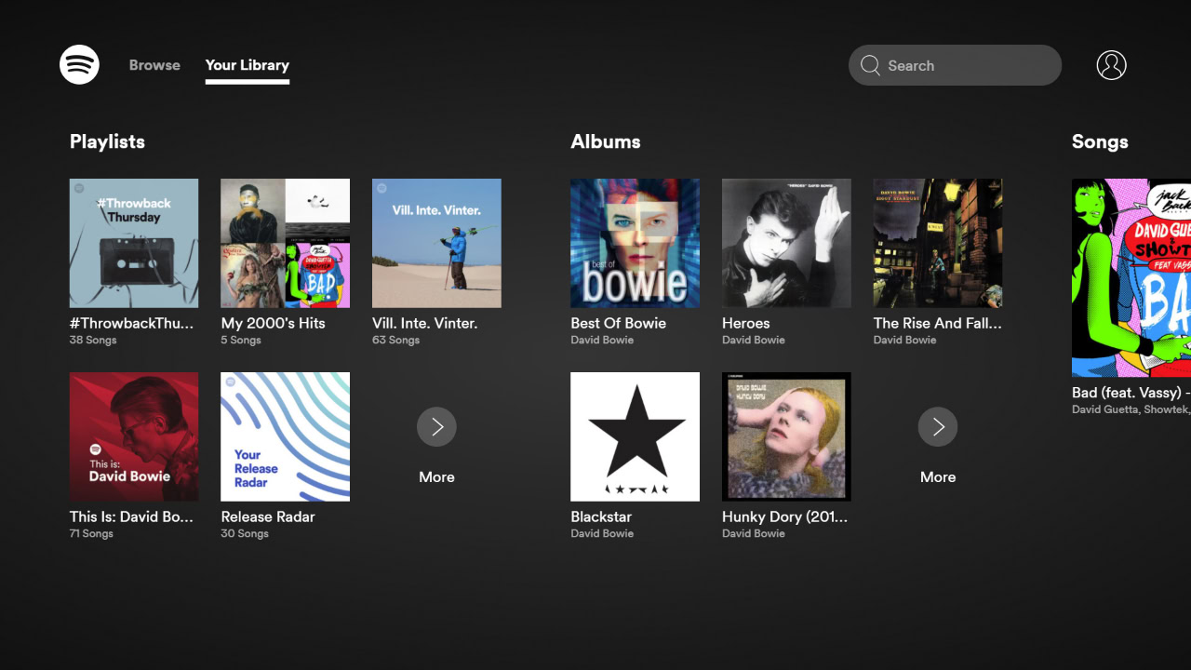Click the "5 Songs" count text
Viewport: 1191px width, 670px height.
pyautogui.click(x=241, y=341)
